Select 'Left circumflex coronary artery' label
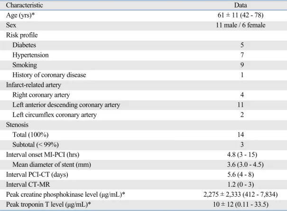The width and height of the screenshot is (287, 211). (55, 115)
